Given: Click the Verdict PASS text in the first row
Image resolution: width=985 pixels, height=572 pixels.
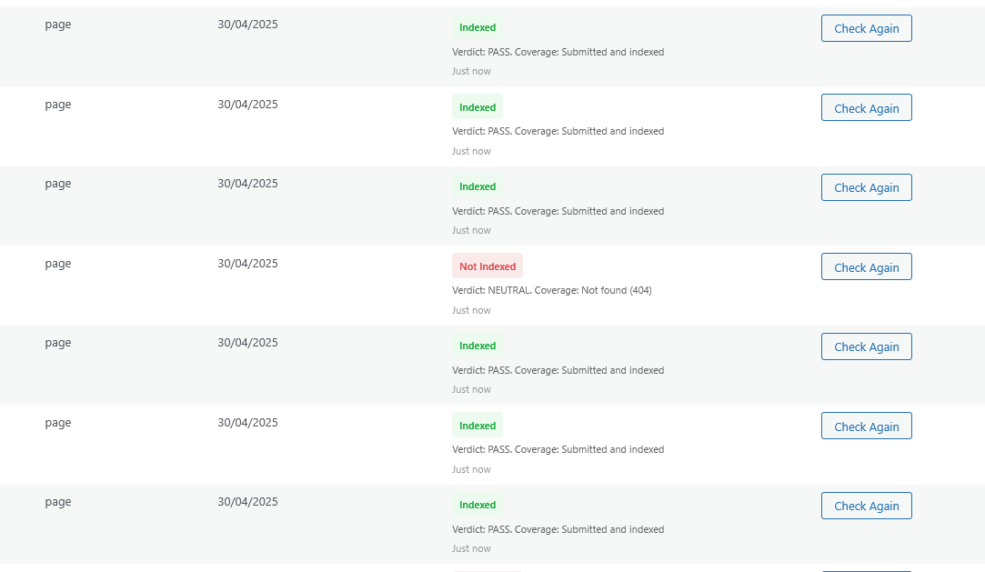Looking at the screenshot, I should click(558, 52).
